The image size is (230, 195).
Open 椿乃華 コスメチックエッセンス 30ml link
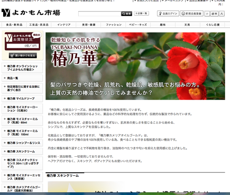pyautogui.click(x=22, y=163)
